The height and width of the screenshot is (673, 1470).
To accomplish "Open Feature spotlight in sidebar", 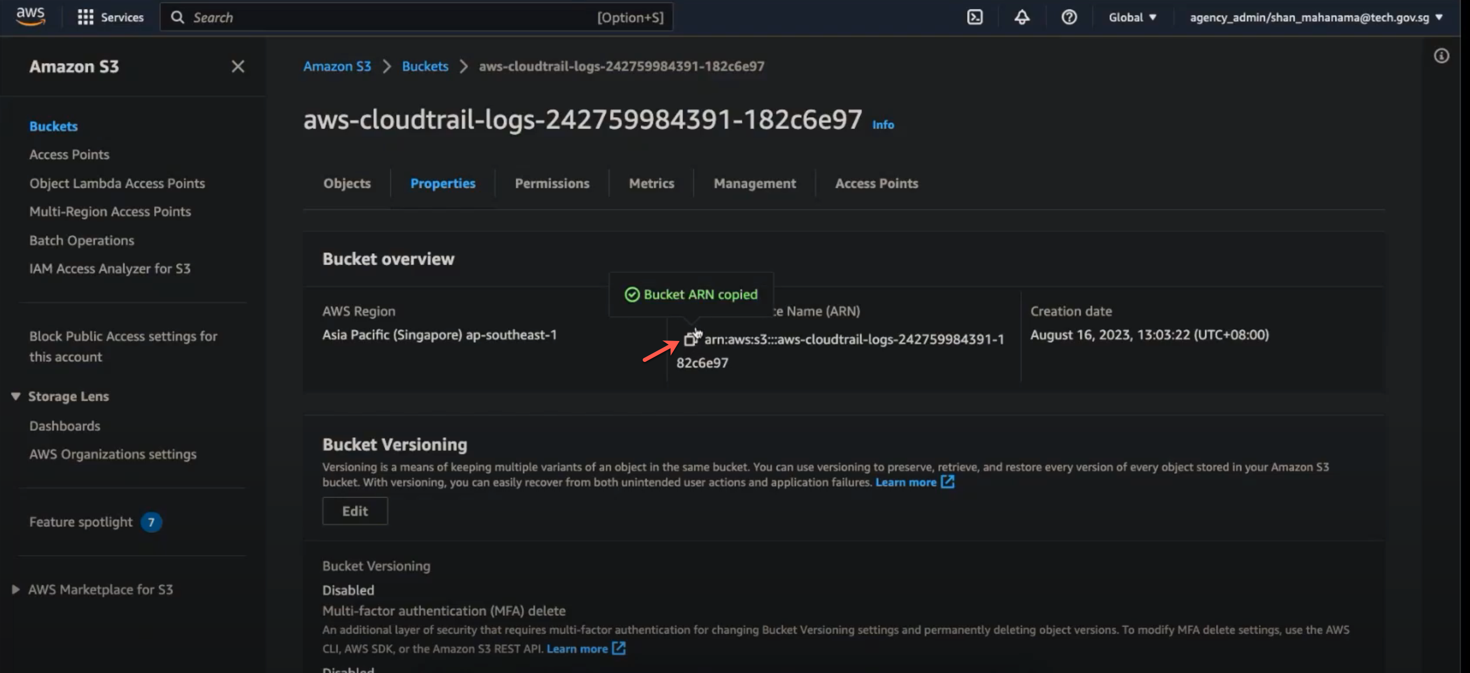I will (x=81, y=522).
